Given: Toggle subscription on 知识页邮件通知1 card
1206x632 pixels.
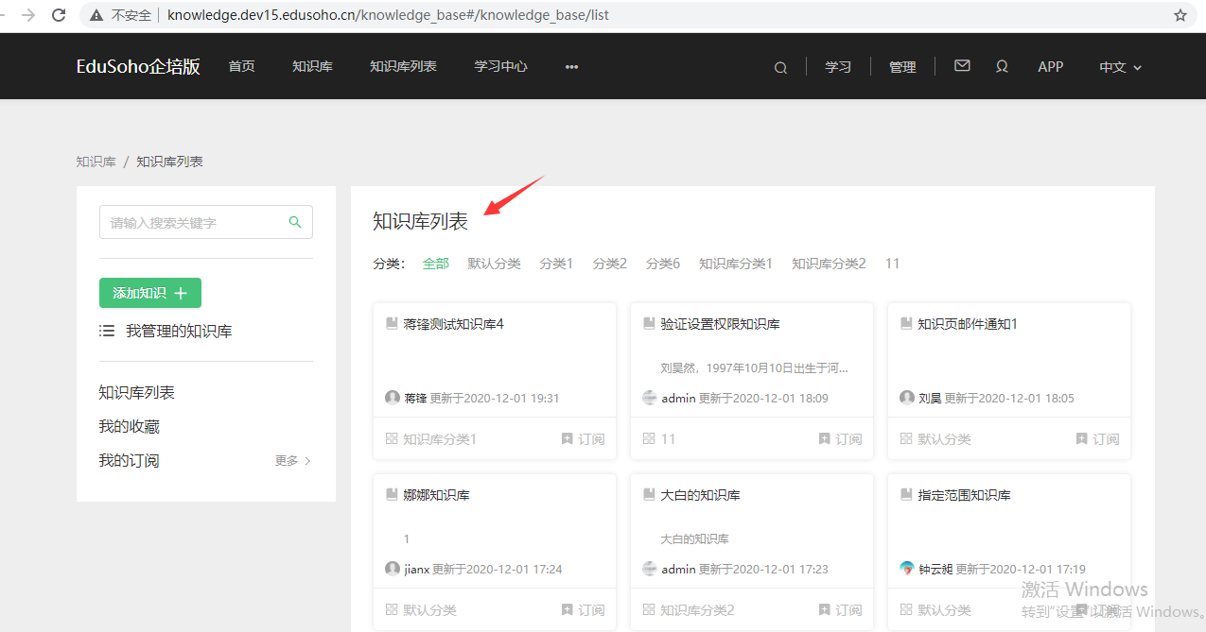Looking at the screenshot, I should (1097, 438).
